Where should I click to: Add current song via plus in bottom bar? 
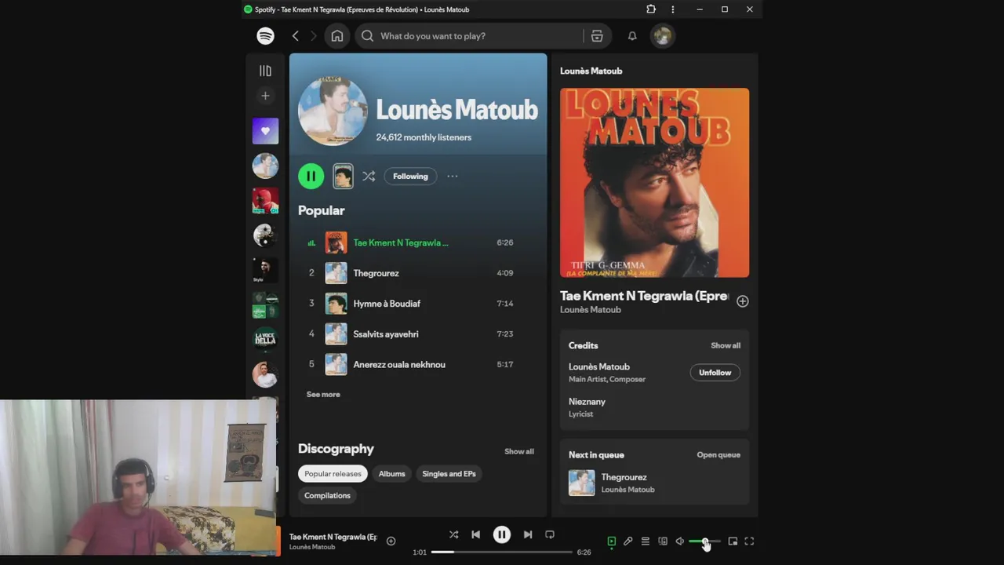point(391,541)
